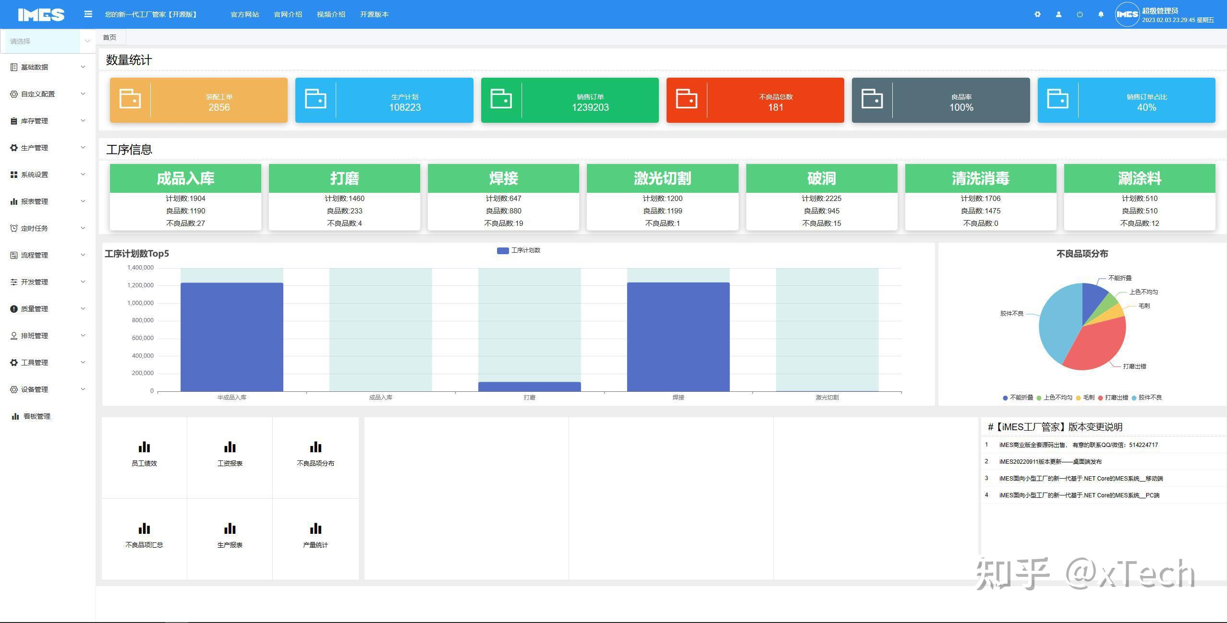Screen dimensions: 1227x623
Task: Click the wallet icon on 良品率 card
Action: coord(872,99)
